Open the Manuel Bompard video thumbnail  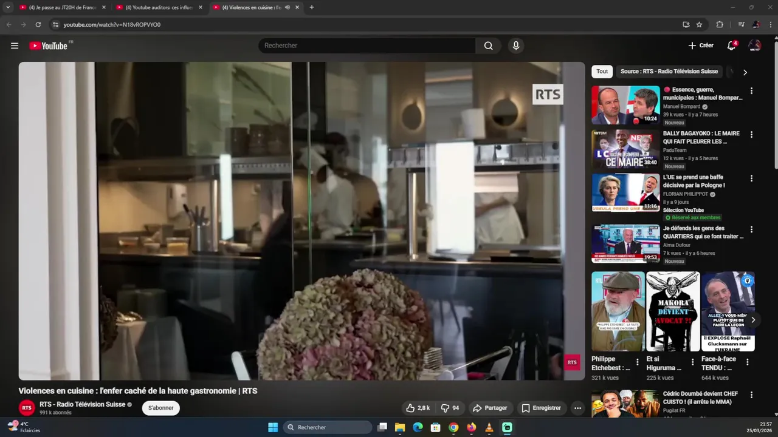625,105
